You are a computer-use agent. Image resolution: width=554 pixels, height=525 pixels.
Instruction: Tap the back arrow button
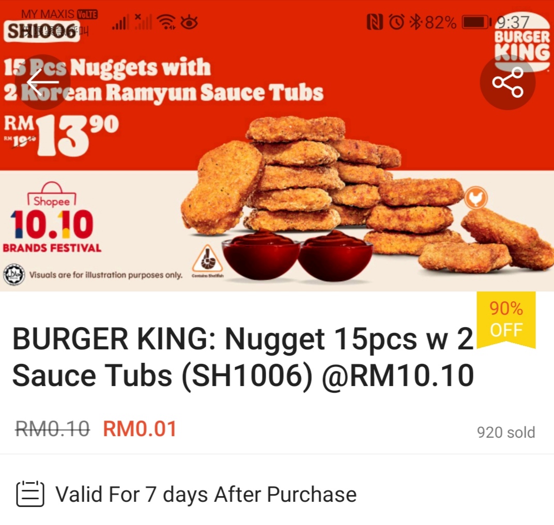pos(43,82)
